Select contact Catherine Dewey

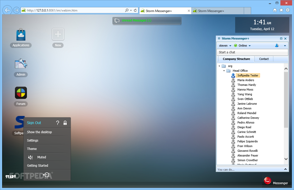click(x=248, y=118)
